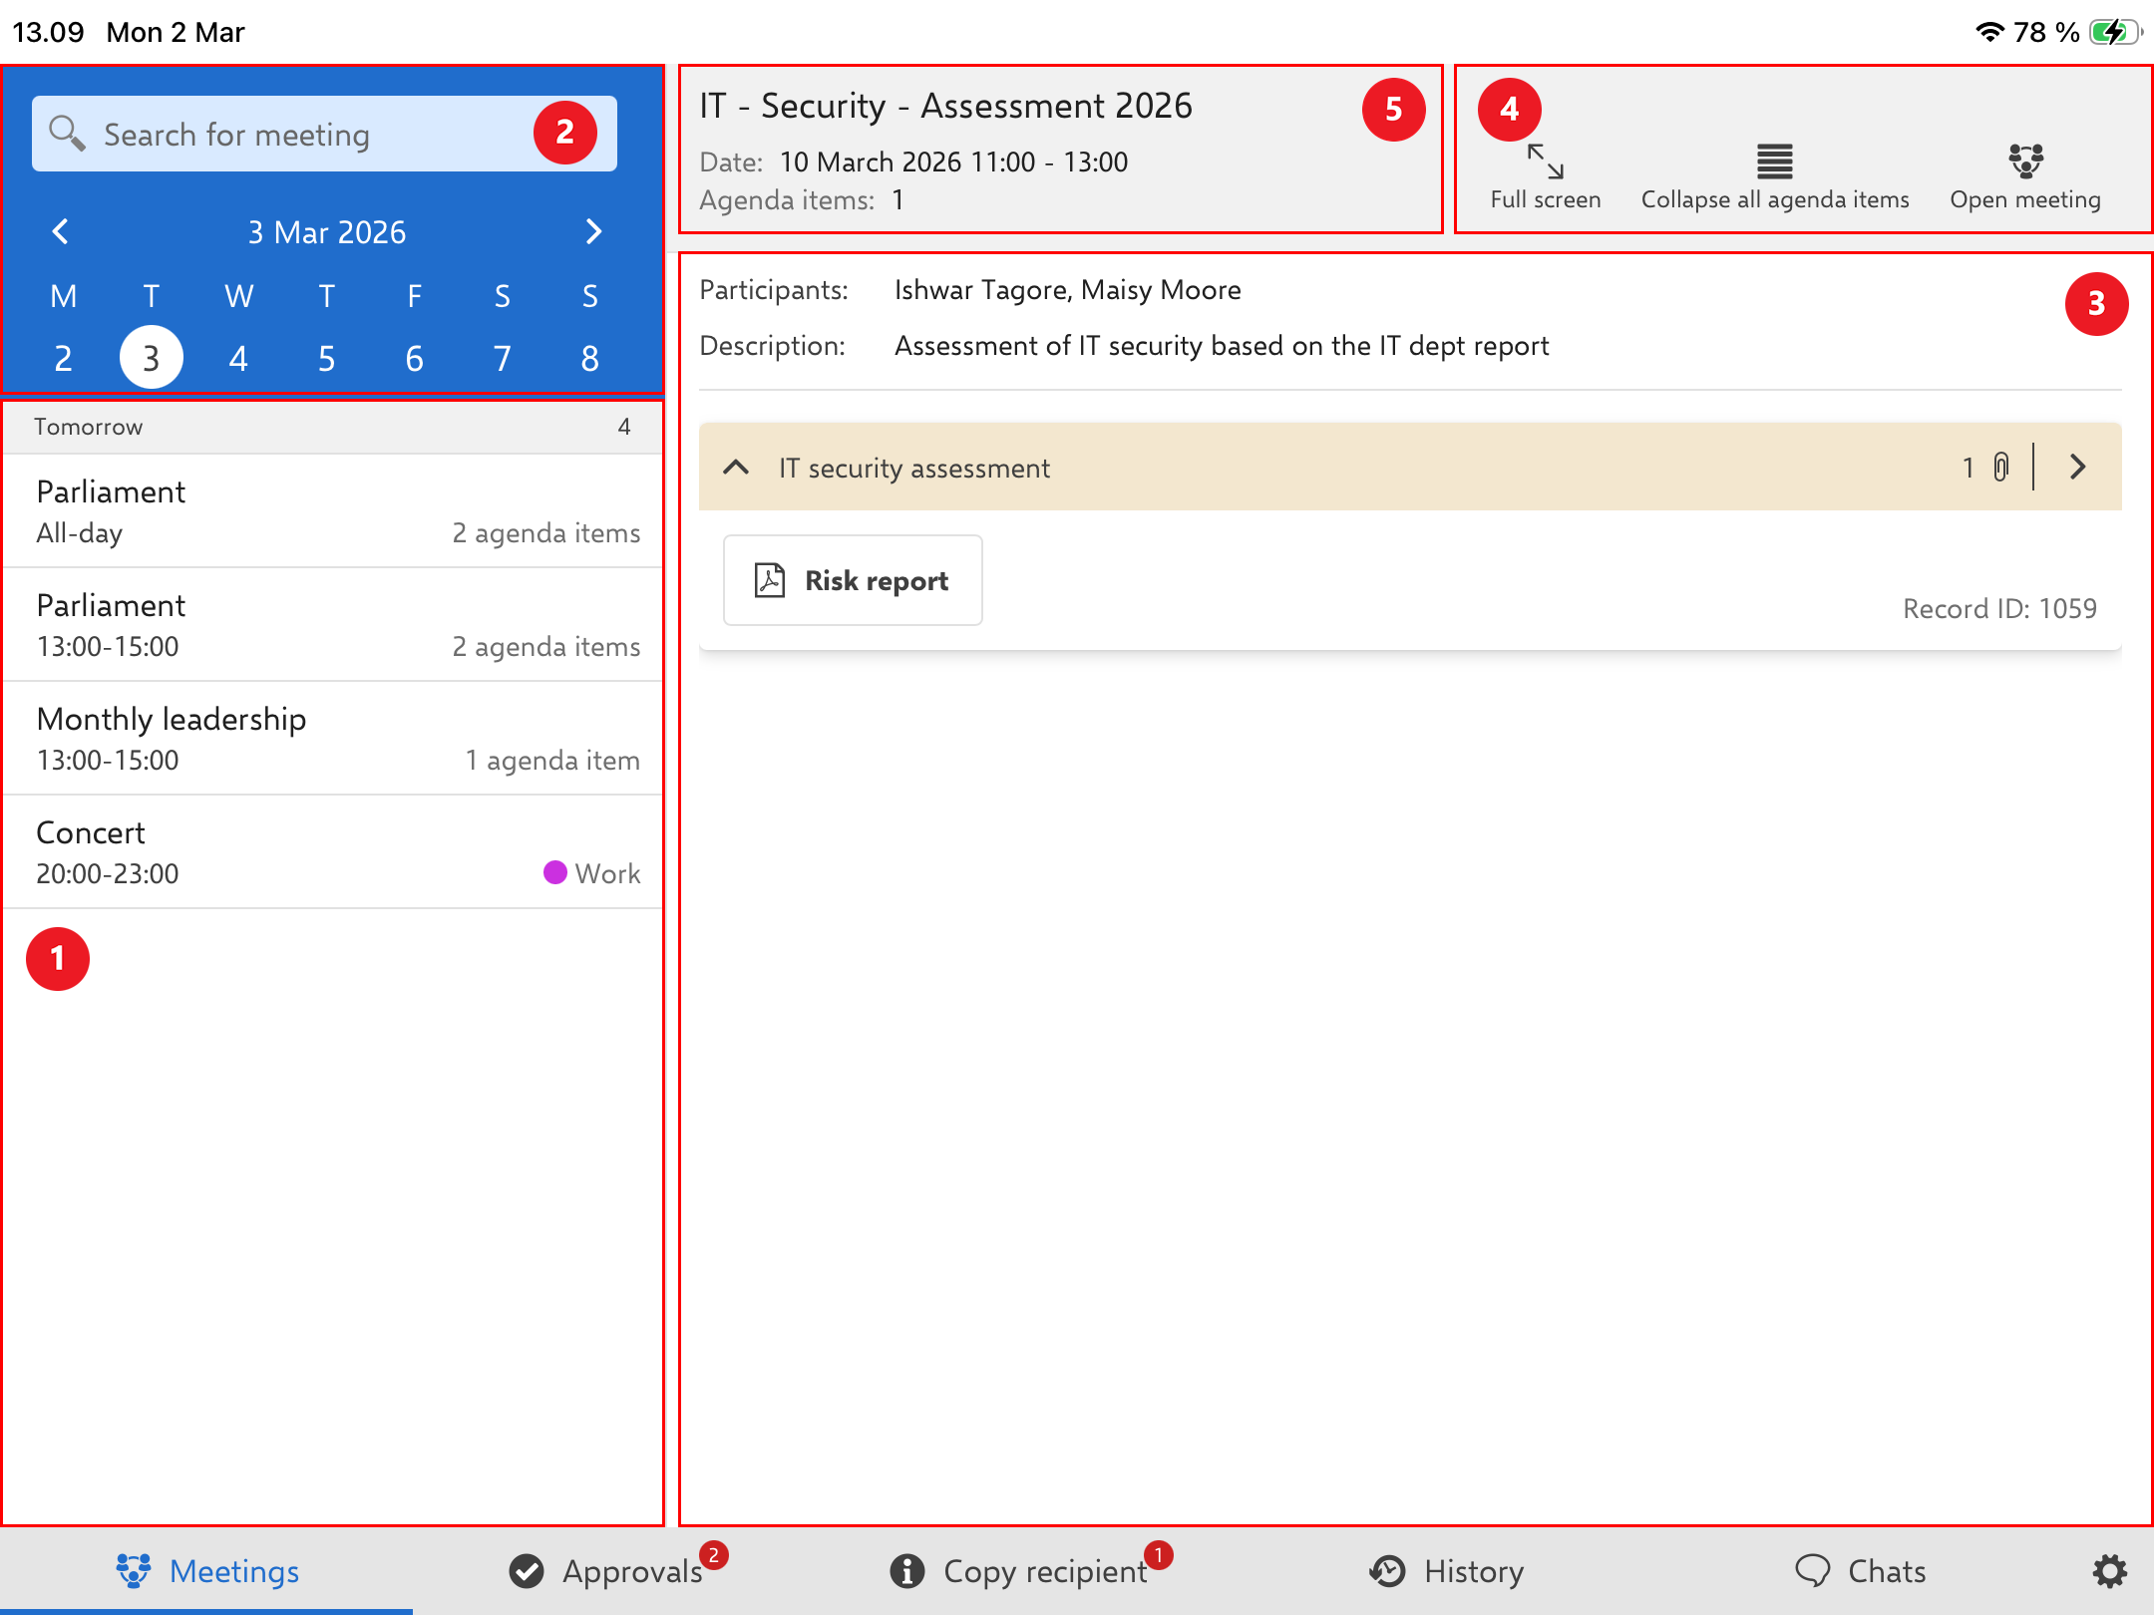Open the Monthly leadership meeting
The height and width of the screenshot is (1615, 2154).
click(334, 739)
